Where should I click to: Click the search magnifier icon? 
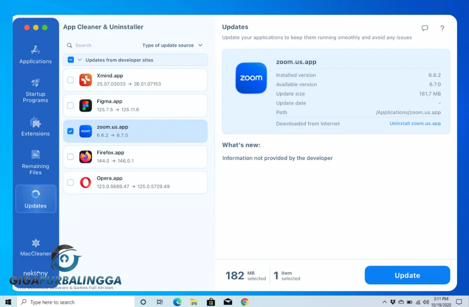[x=69, y=45]
